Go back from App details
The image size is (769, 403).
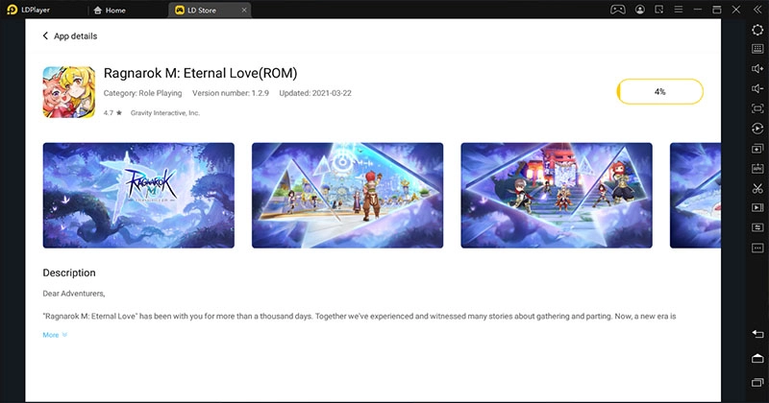coord(45,36)
